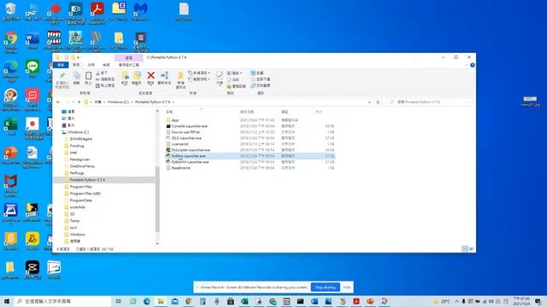
Task: Switch to the Home ribbon tab
Action: (76, 65)
